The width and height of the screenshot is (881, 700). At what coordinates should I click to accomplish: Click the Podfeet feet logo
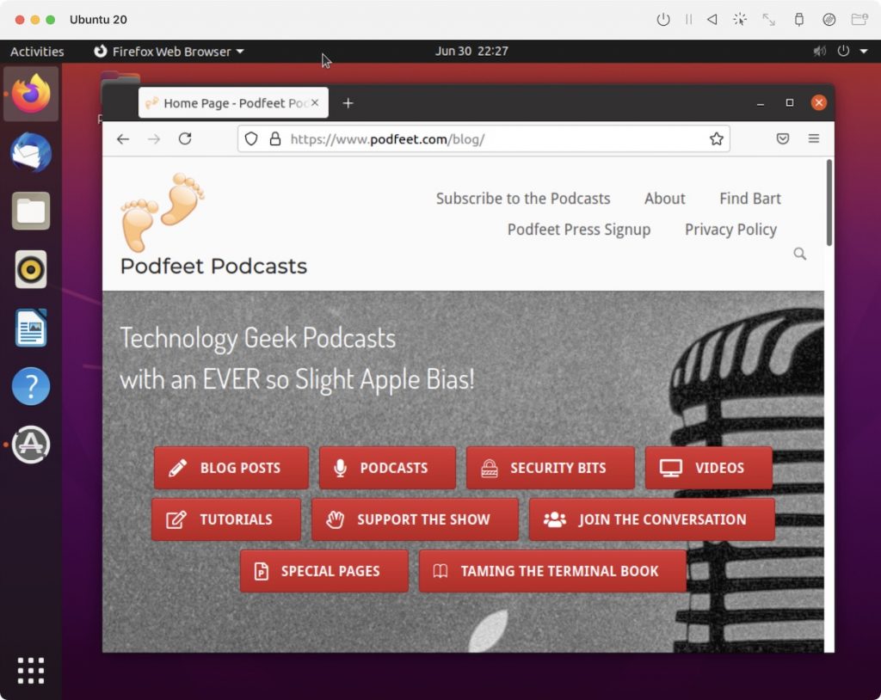click(163, 212)
